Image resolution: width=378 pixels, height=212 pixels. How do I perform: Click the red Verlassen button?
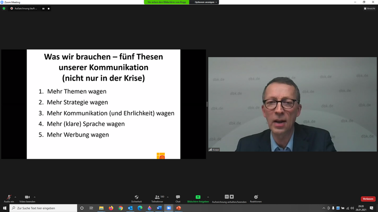368,199
